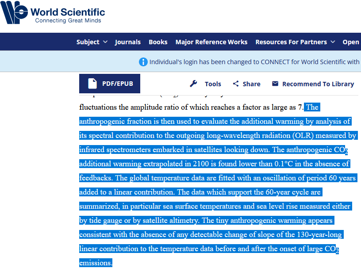
Task: Click the Share link
Action: coord(246,84)
